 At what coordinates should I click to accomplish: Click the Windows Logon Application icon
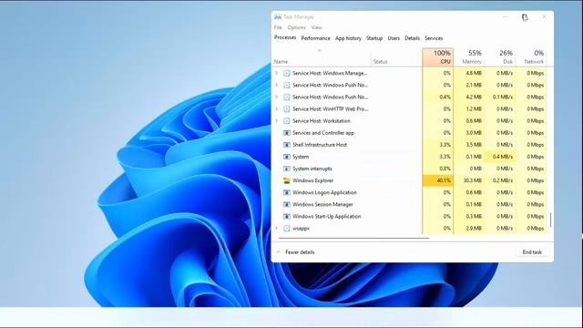[287, 192]
